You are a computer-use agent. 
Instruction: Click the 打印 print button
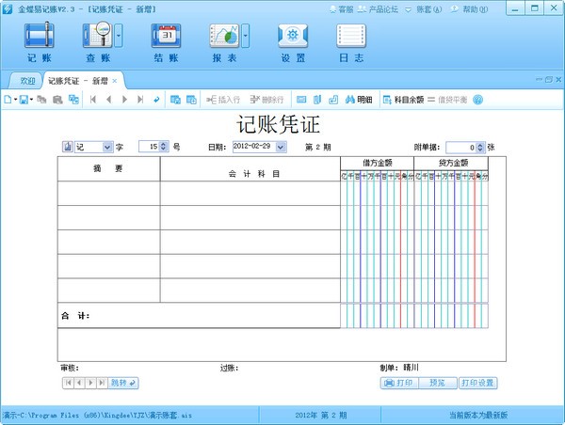click(x=399, y=383)
